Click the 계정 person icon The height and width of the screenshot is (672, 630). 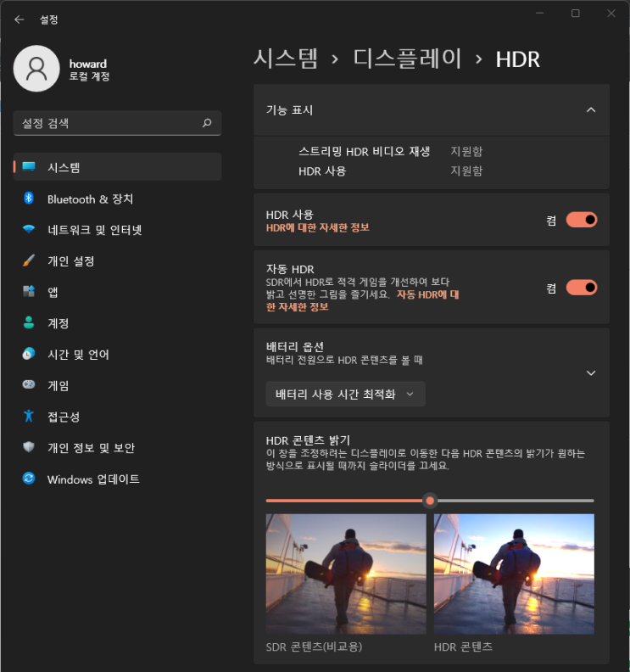[29, 322]
